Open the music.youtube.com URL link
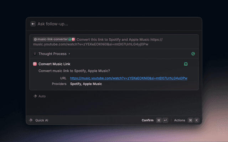This screenshot has width=228, height=142. tap(129, 78)
